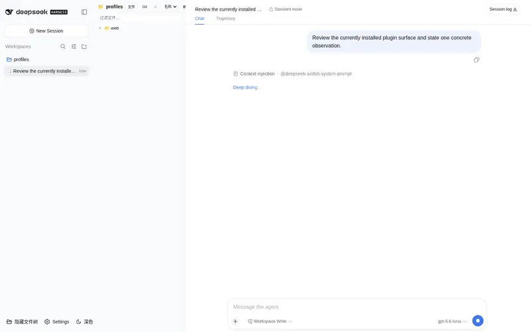This screenshot has height=332, width=531.
Task: Open the Workspace Write permission dropdown
Action: click(x=270, y=321)
